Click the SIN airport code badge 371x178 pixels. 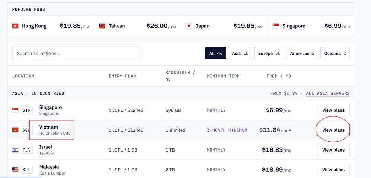[26, 110]
